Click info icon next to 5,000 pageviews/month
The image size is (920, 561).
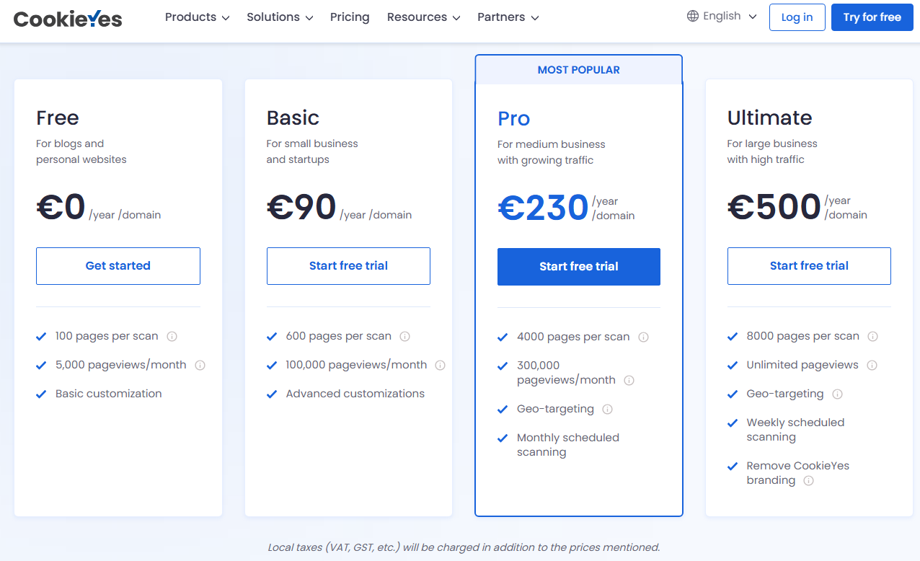point(200,365)
